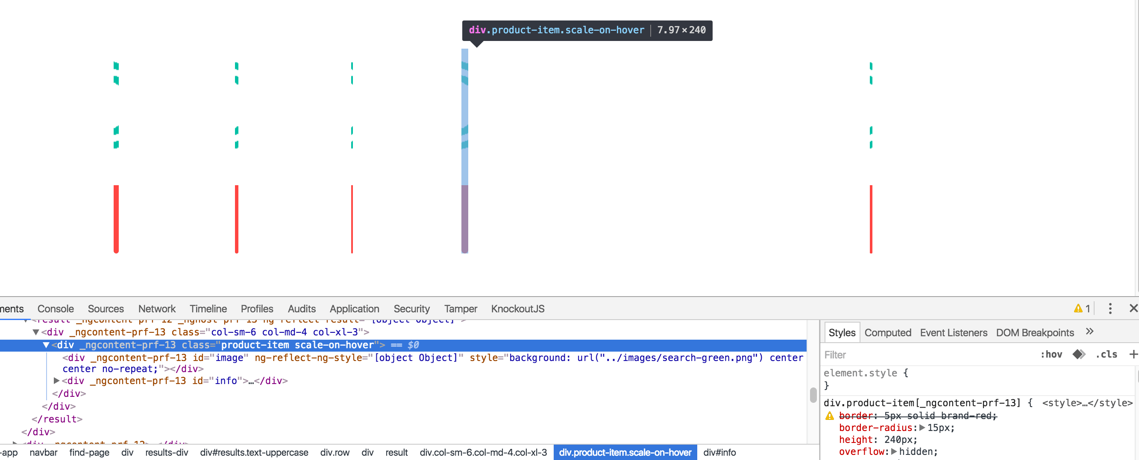Expand the div#info element in the tree
The width and height of the screenshot is (1139, 460).
(x=56, y=381)
